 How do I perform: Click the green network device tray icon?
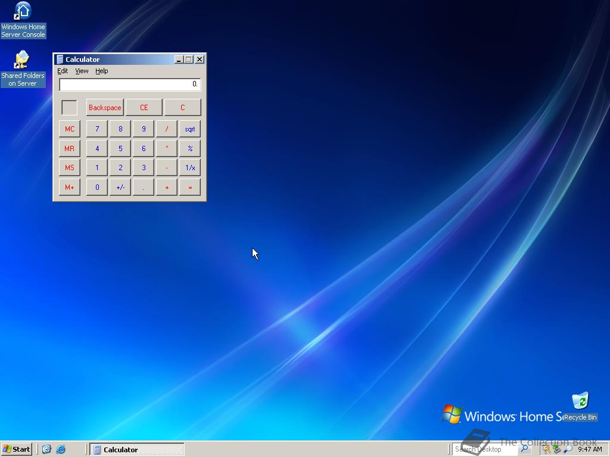(557, 449)
